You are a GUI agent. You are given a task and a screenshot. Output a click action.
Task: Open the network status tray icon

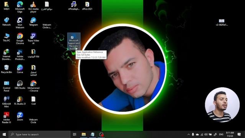(x=202, y=135)
